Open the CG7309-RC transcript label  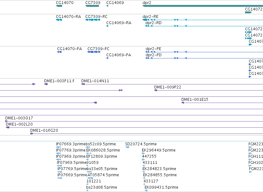(96, 17)
